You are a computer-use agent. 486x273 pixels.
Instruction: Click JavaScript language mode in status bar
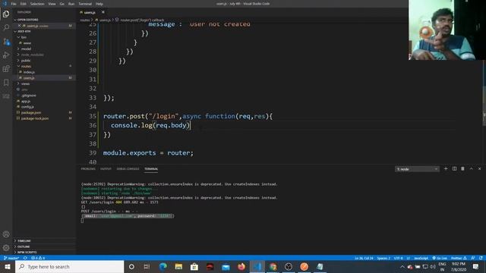click(421, 258)
